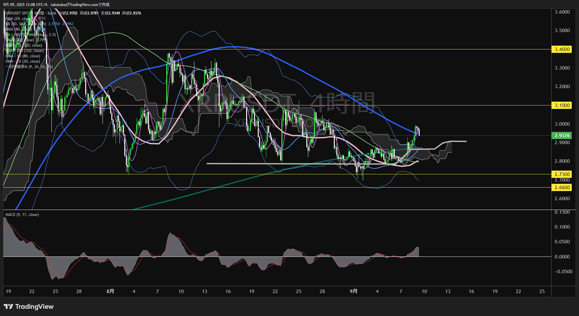Click the 3.6000 price axis label
The height and width of the screenshot is (316, 579).
[562, 12]
